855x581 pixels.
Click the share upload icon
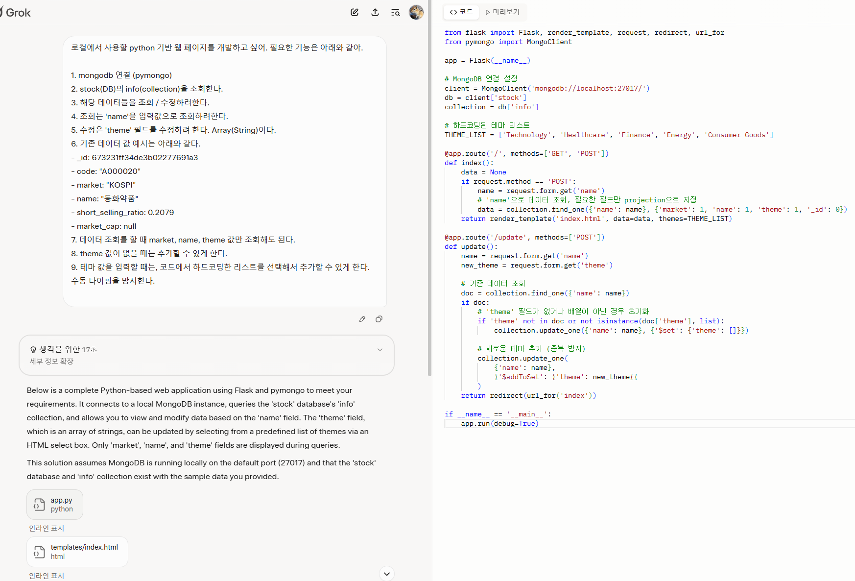pyautogui.click(x=375, y=12)
